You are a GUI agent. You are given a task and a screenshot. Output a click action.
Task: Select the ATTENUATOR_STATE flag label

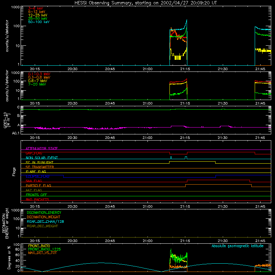(42, 148)
